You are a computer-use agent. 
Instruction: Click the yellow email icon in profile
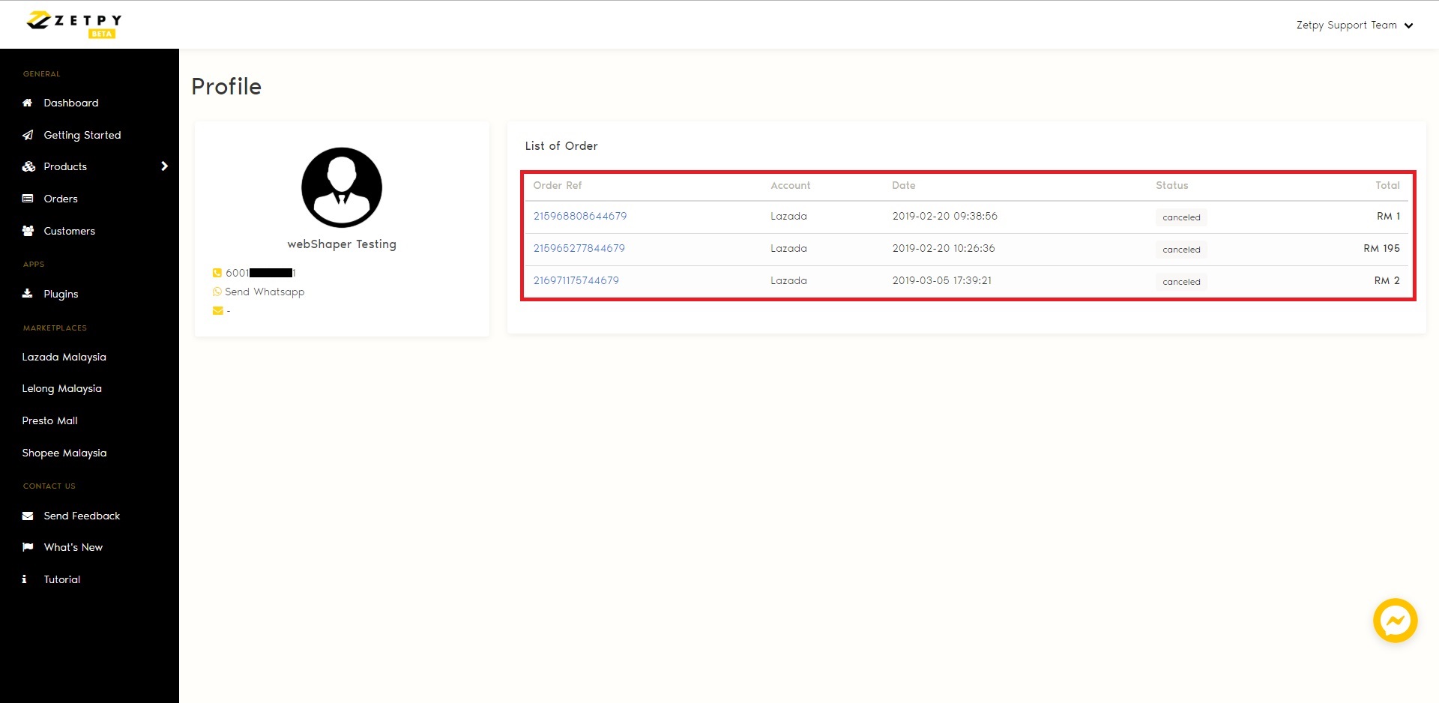pyautogui.click(x=217, y=310)
